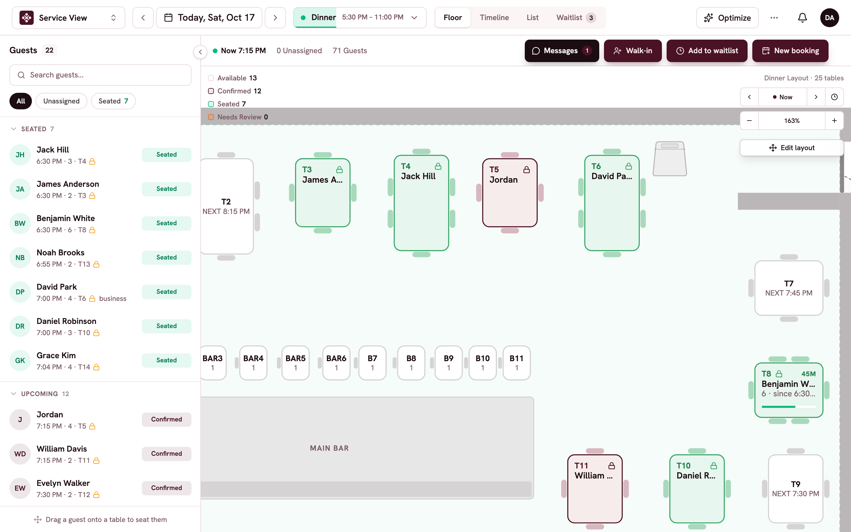The width and height of the screenshot is (851, 532).
Task: Open the Waitlist tab
Action: [576, 18]
